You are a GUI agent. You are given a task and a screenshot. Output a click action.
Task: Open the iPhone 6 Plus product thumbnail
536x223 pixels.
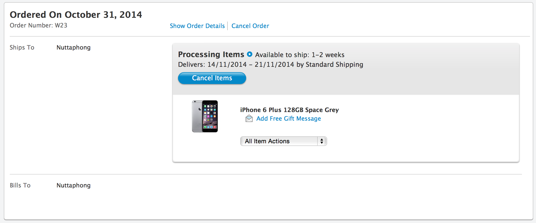[205, 116]
